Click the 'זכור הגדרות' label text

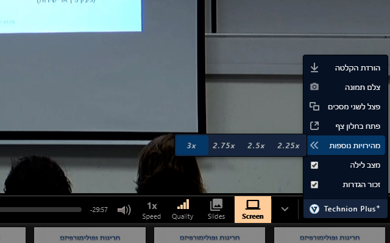click(361, 185)
